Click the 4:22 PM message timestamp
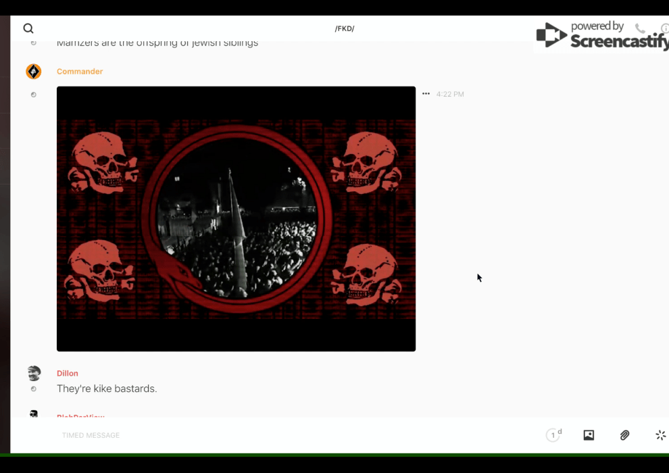This screenshot has width=669, height=473. pos(450,95)
